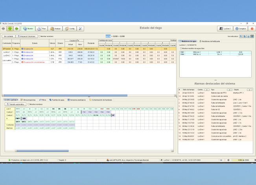This screenshot has height=185, width=256.
Task: Open the Plan section
Action: [42, 29]
